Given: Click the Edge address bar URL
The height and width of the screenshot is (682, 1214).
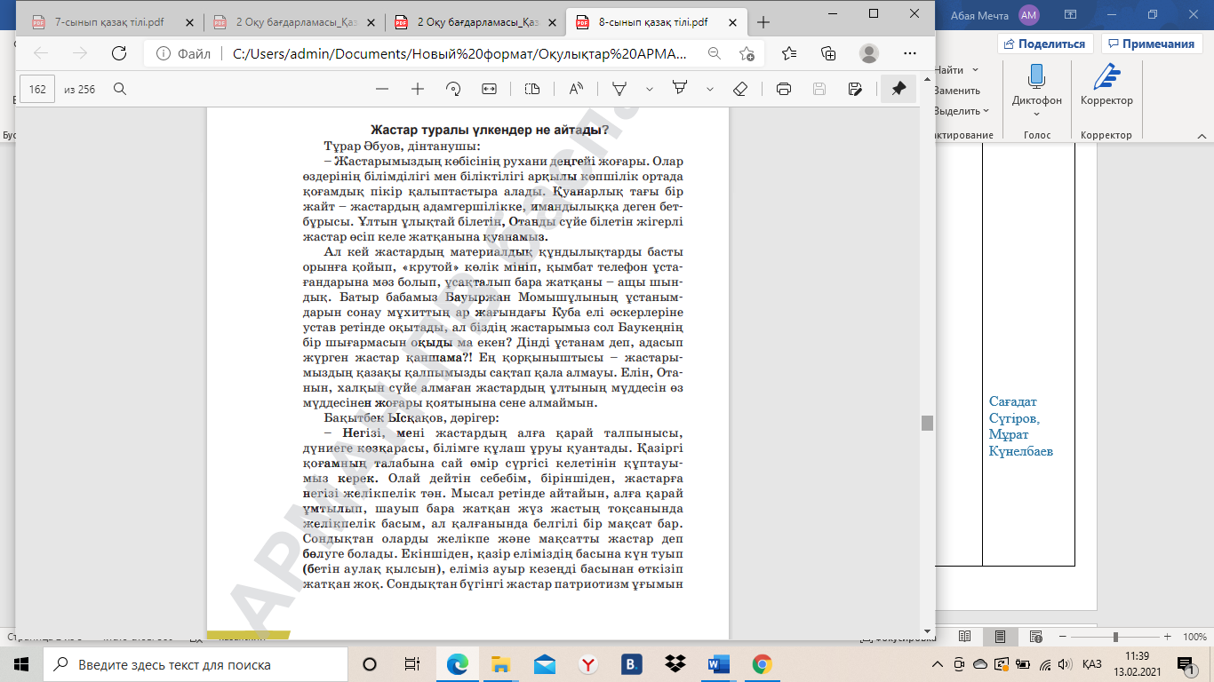Looking at the screenshot, I should tap(459, 53).
